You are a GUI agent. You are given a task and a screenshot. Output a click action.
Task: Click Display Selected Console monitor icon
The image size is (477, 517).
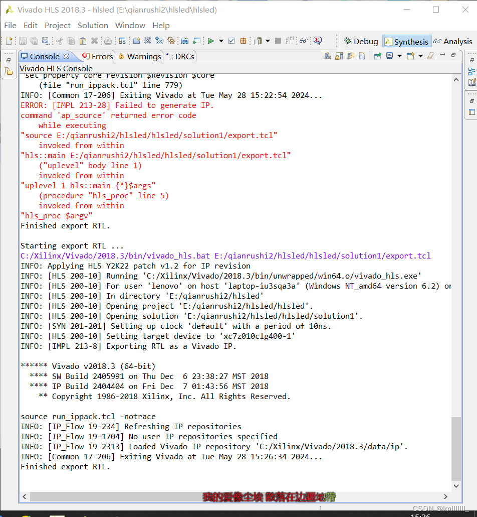pyautogui.click(x=389, y=56)
